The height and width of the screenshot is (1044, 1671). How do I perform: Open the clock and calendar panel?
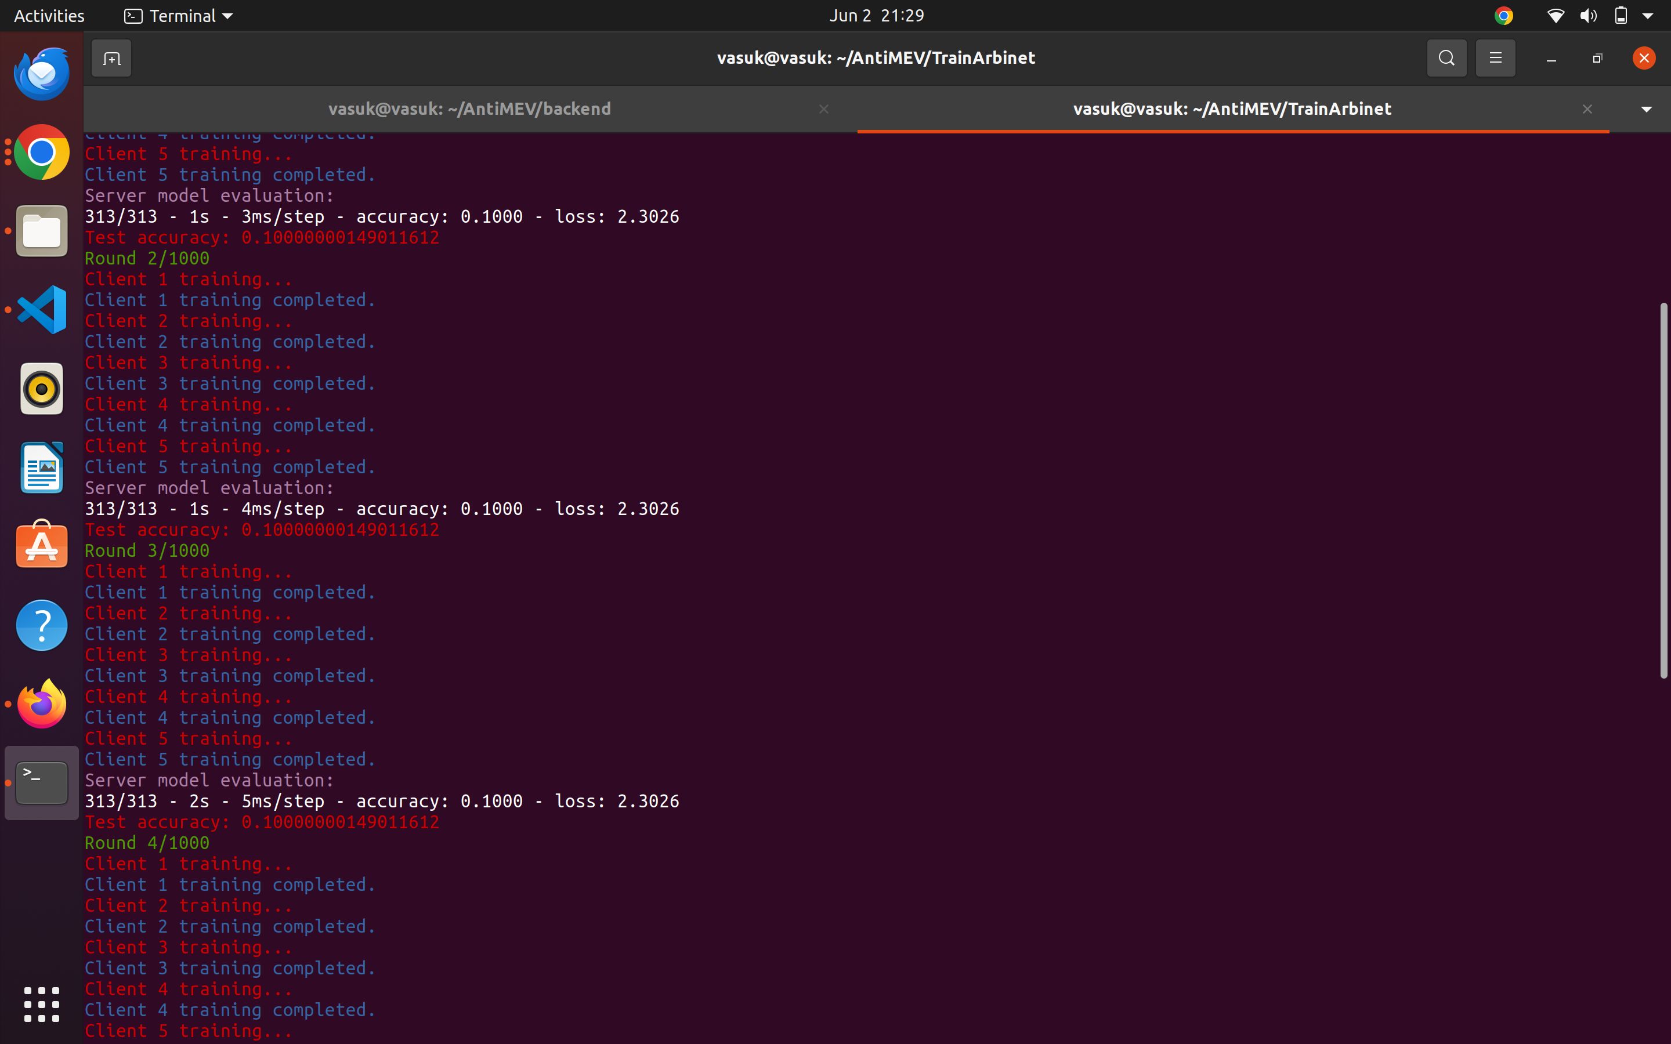pyautogui.click(x=876, y=15)
